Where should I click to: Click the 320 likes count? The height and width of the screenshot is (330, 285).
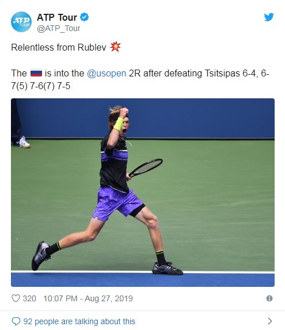(x=29, y=298)
